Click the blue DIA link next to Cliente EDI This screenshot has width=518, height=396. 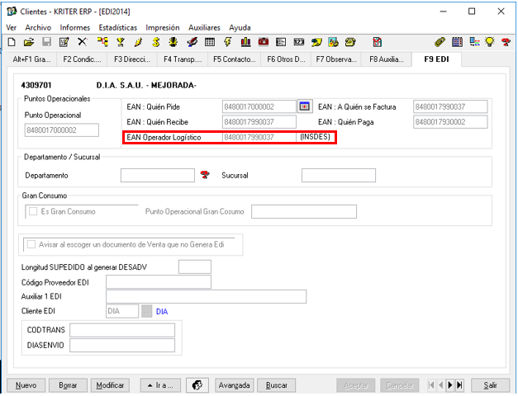point(162,312)
